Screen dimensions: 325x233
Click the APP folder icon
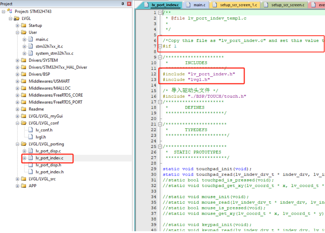tap(24, 186)
